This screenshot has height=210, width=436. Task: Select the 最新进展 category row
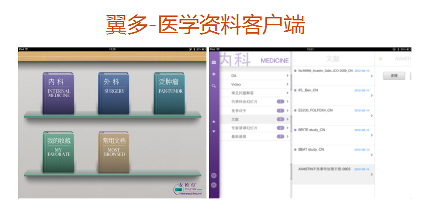[x=255, y=137]
